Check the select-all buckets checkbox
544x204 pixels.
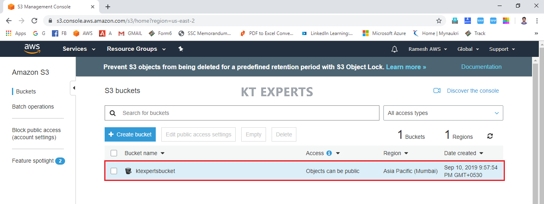[114, 153]
